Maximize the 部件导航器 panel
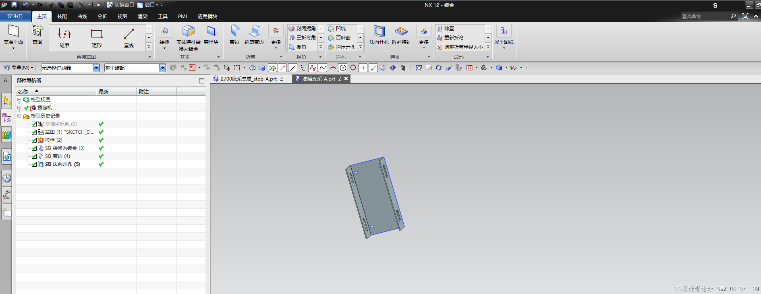 coord(201,81)
